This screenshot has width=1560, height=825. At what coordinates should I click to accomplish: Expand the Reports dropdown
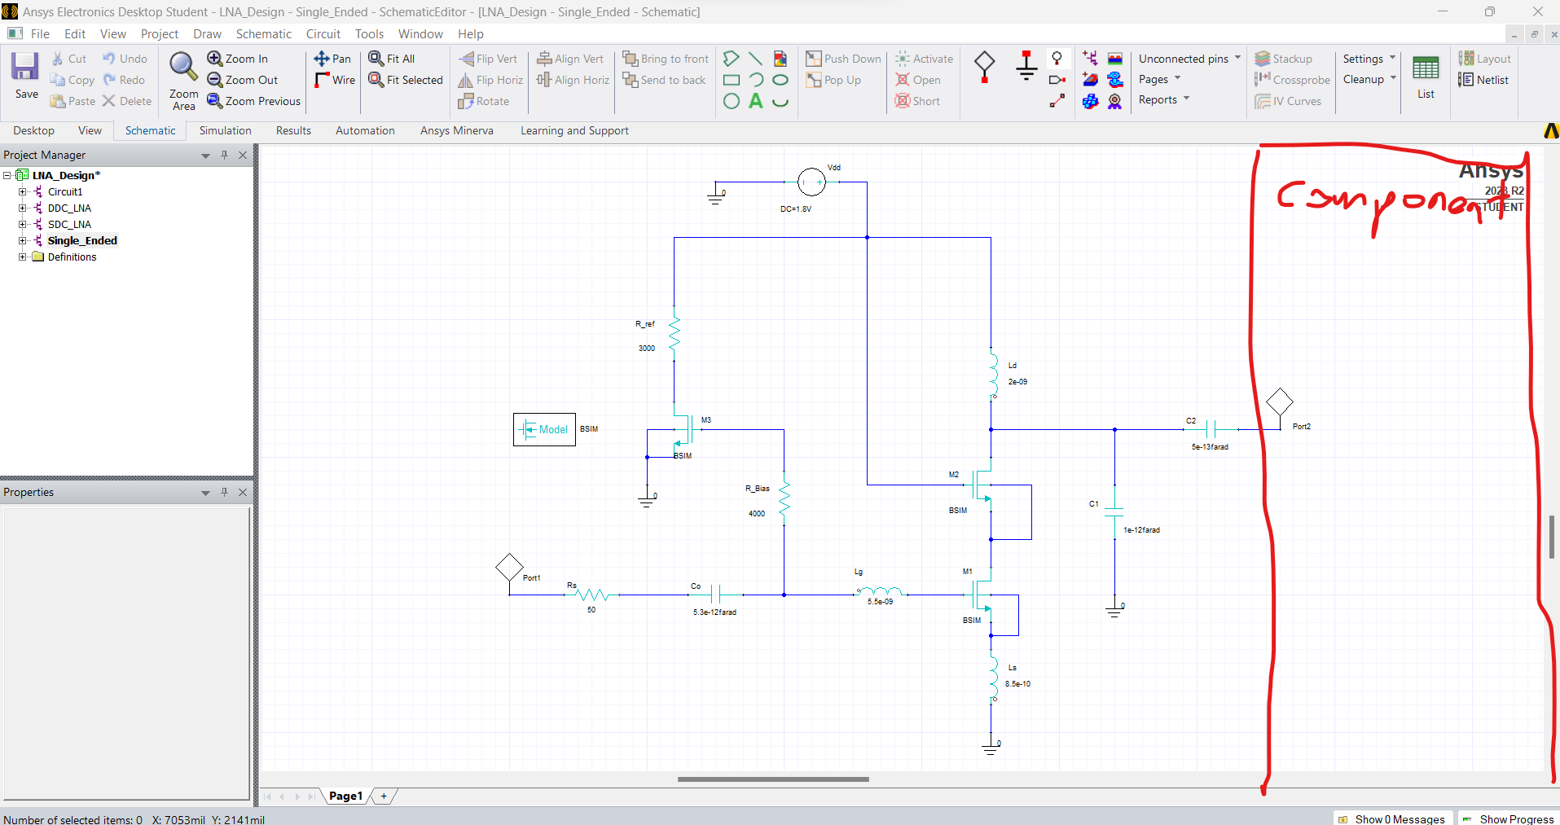coord(1164,99)
